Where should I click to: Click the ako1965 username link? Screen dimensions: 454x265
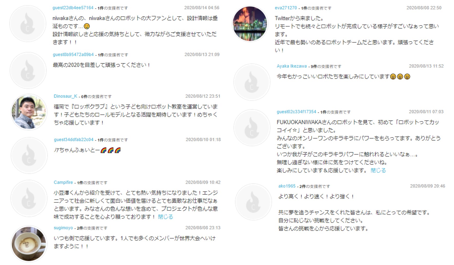click(x=287, y=186)
